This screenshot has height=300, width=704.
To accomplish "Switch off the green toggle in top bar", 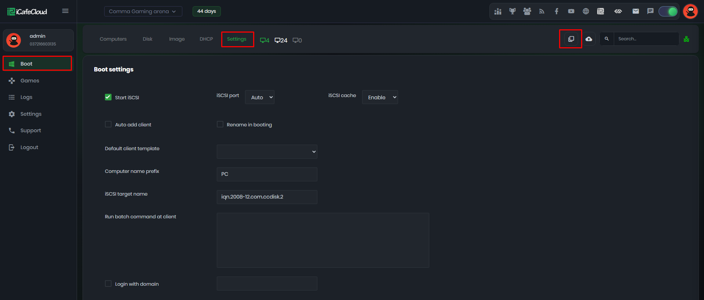I will point(668,11).
